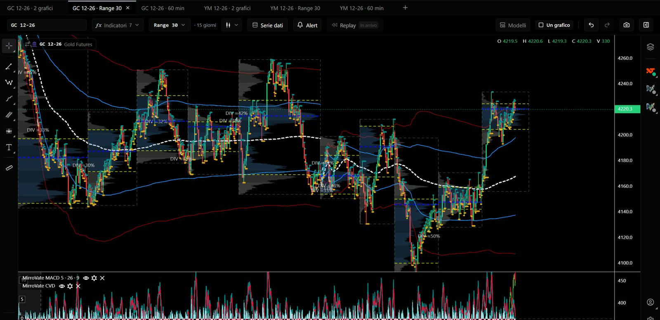The image size is (660, 320).
Task: Switch to YM 12-26 · Range 30 tab
Action: pyautogui.click(x=295, y=8)
